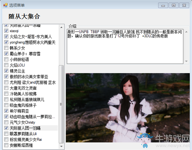
Task: Click the follower list scroll-up arrow
Action: coord(61,27)
